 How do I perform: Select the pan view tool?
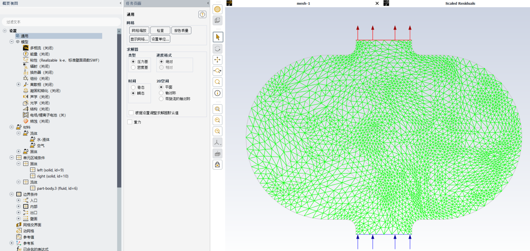pyautogui.click(x=217, y=60)
